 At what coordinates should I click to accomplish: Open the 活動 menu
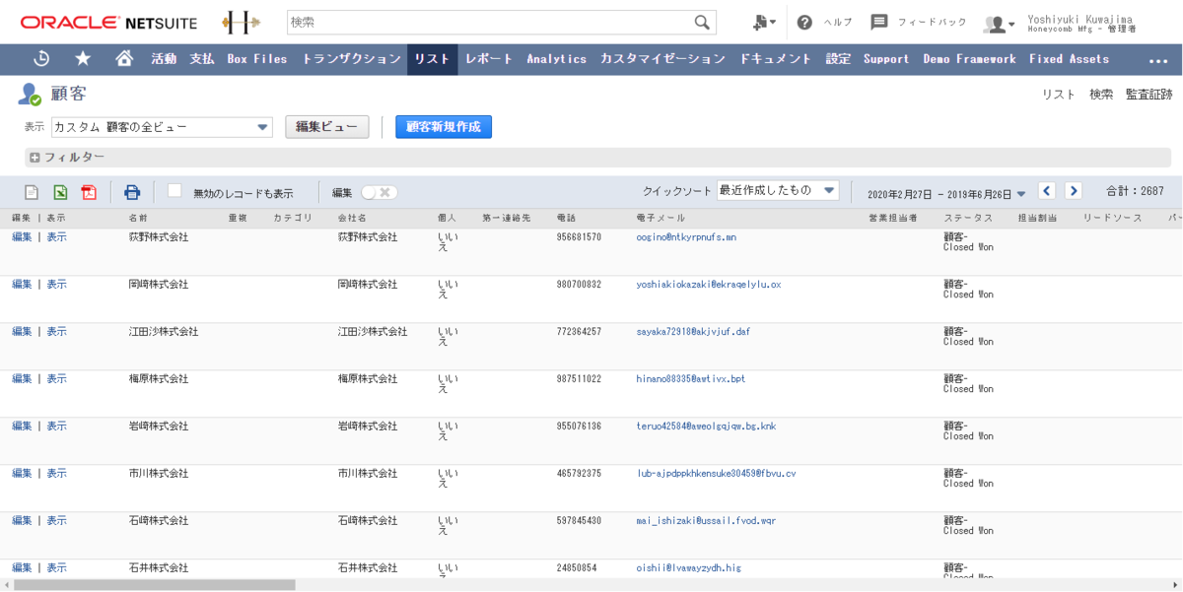tap(164, 59)
